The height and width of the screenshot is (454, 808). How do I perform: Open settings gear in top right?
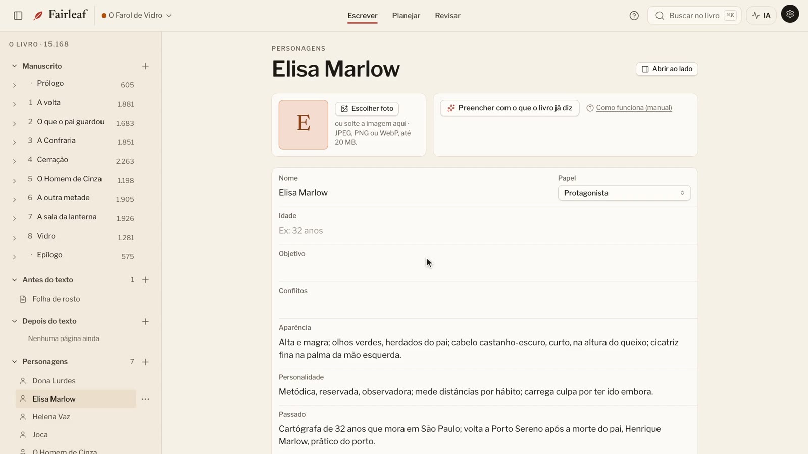pos(790,14)
